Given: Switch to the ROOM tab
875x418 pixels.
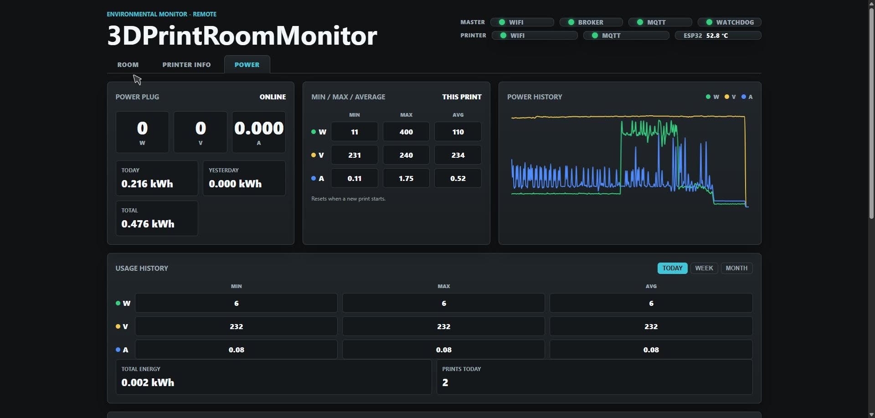Looking at the screenshot, I should (x=128, y=65).
